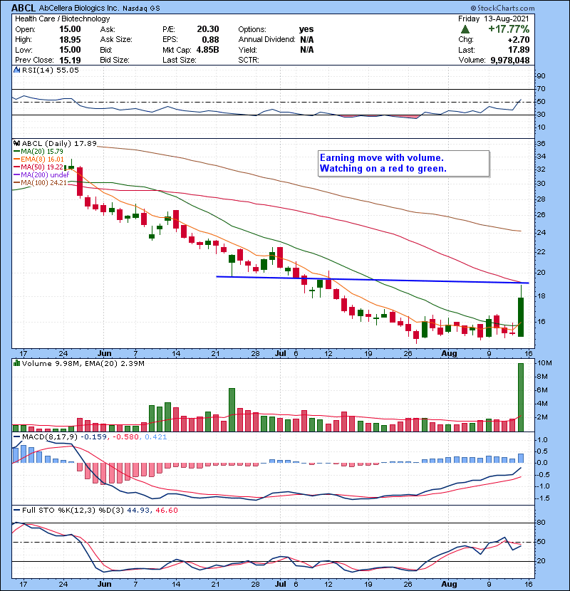Click the RSI(14) 55.05 panel label
Image resolution: width=570 pixels, height=591 pixels.
tap(50, 70)
